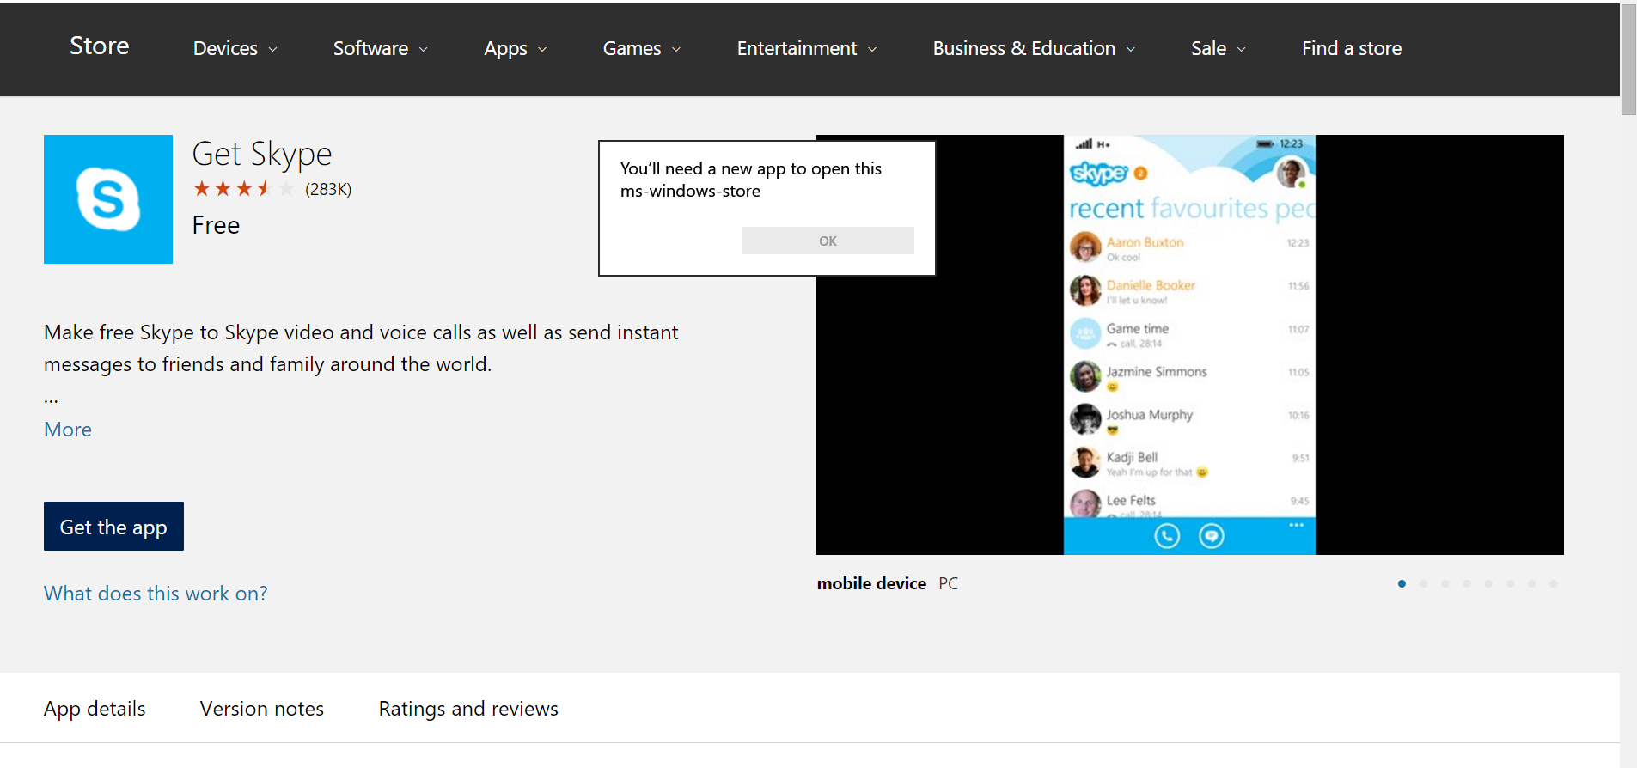The height and width of the screenshot is (768, 1637).
Task: Open the Ratings and reviews tab
Action: pyautogui.click(x=468, y=709)
